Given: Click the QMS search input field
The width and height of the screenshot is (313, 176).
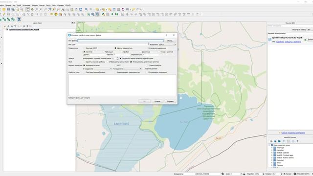Looking at the screenshot, I should (x=290, y=26).
